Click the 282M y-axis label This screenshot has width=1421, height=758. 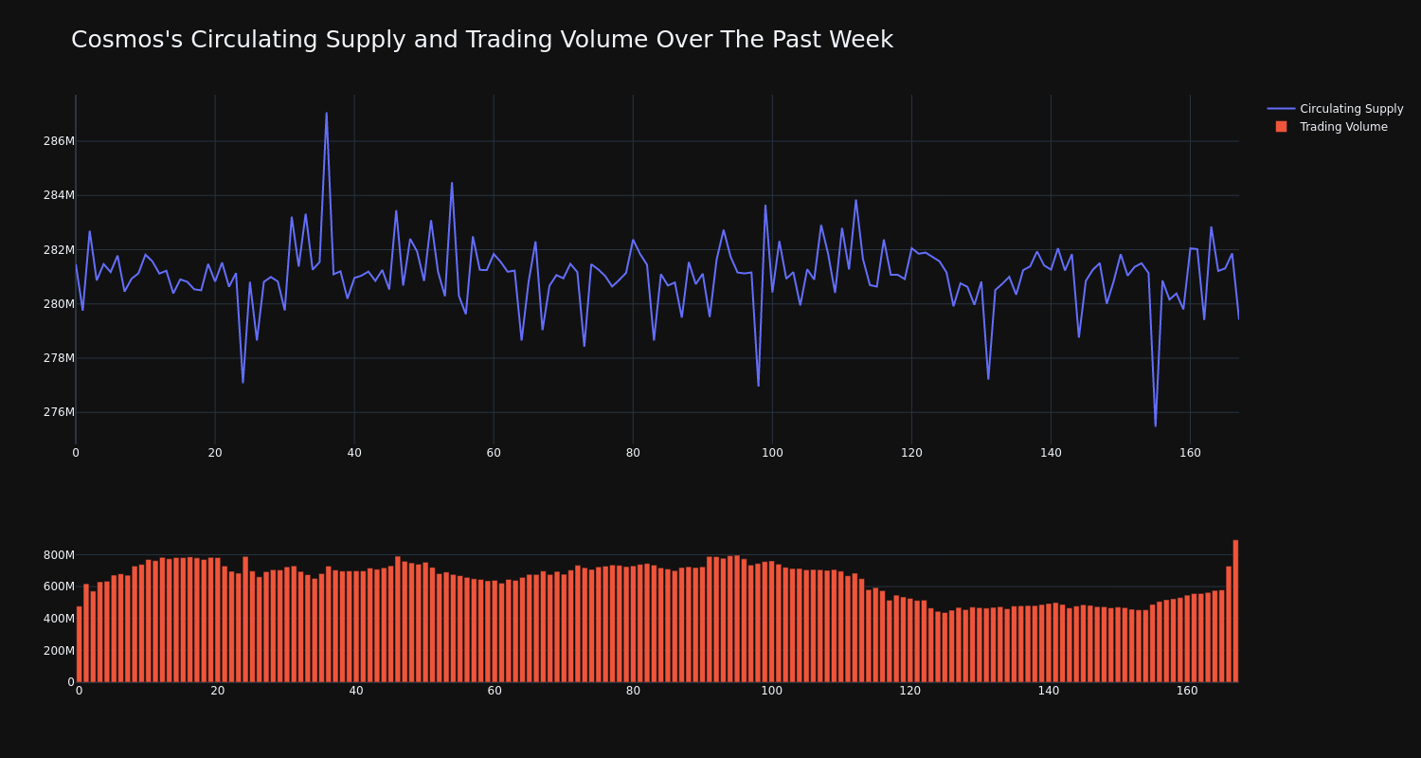[x=59, y=250]
